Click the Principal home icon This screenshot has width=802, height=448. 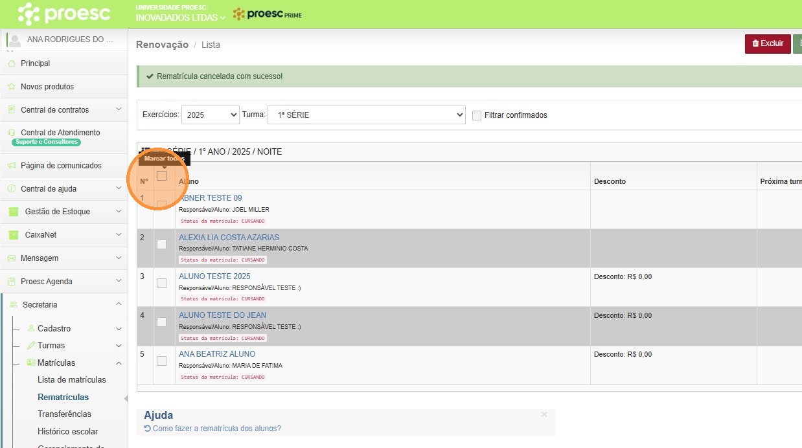[x=11, y=63]
